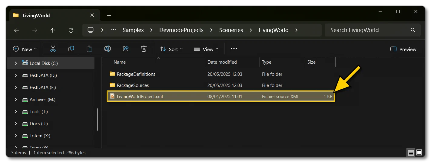Expand Tools (T:) tree node
431x163 pixels.
point(16,111)
